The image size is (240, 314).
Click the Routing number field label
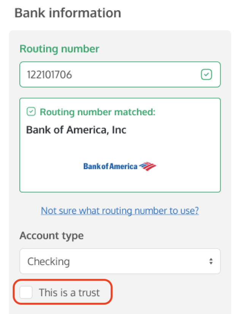pyautogui.click(x=59, y=49)
